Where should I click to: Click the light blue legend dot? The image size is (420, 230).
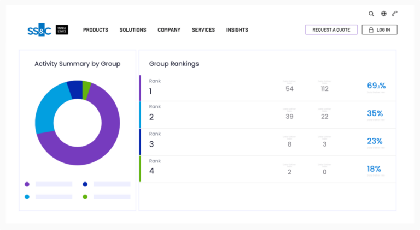coord(27,196)
